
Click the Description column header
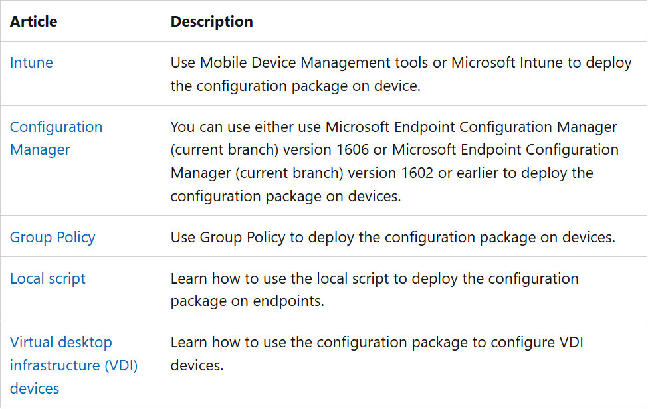point(211,21)
